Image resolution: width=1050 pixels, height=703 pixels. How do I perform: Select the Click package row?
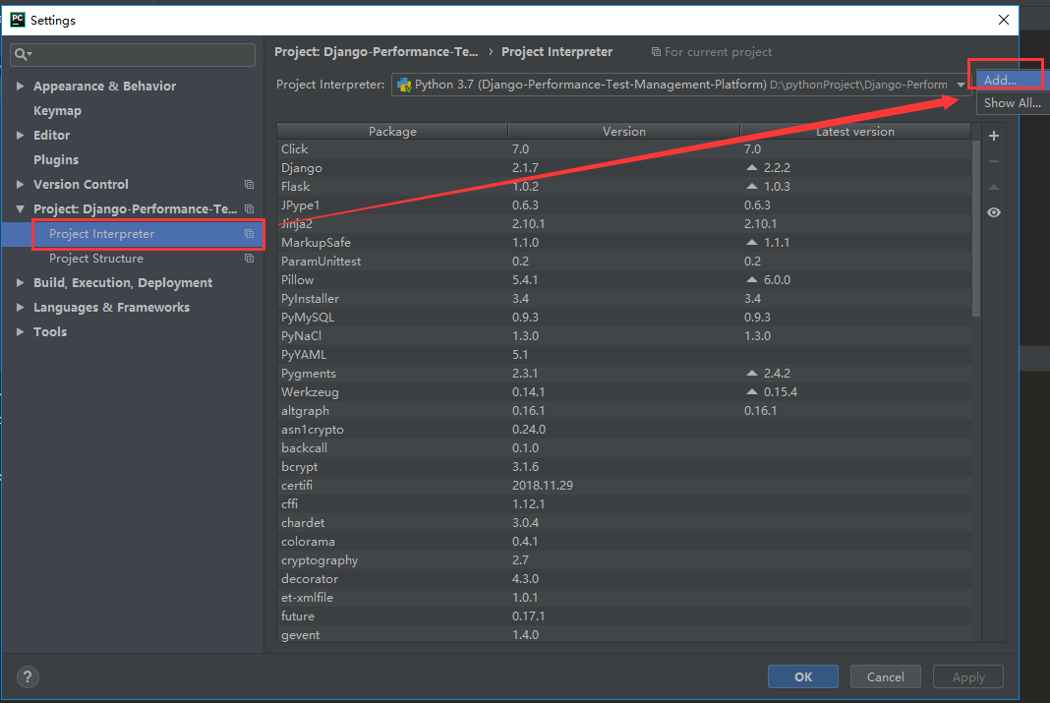point(624,149)
